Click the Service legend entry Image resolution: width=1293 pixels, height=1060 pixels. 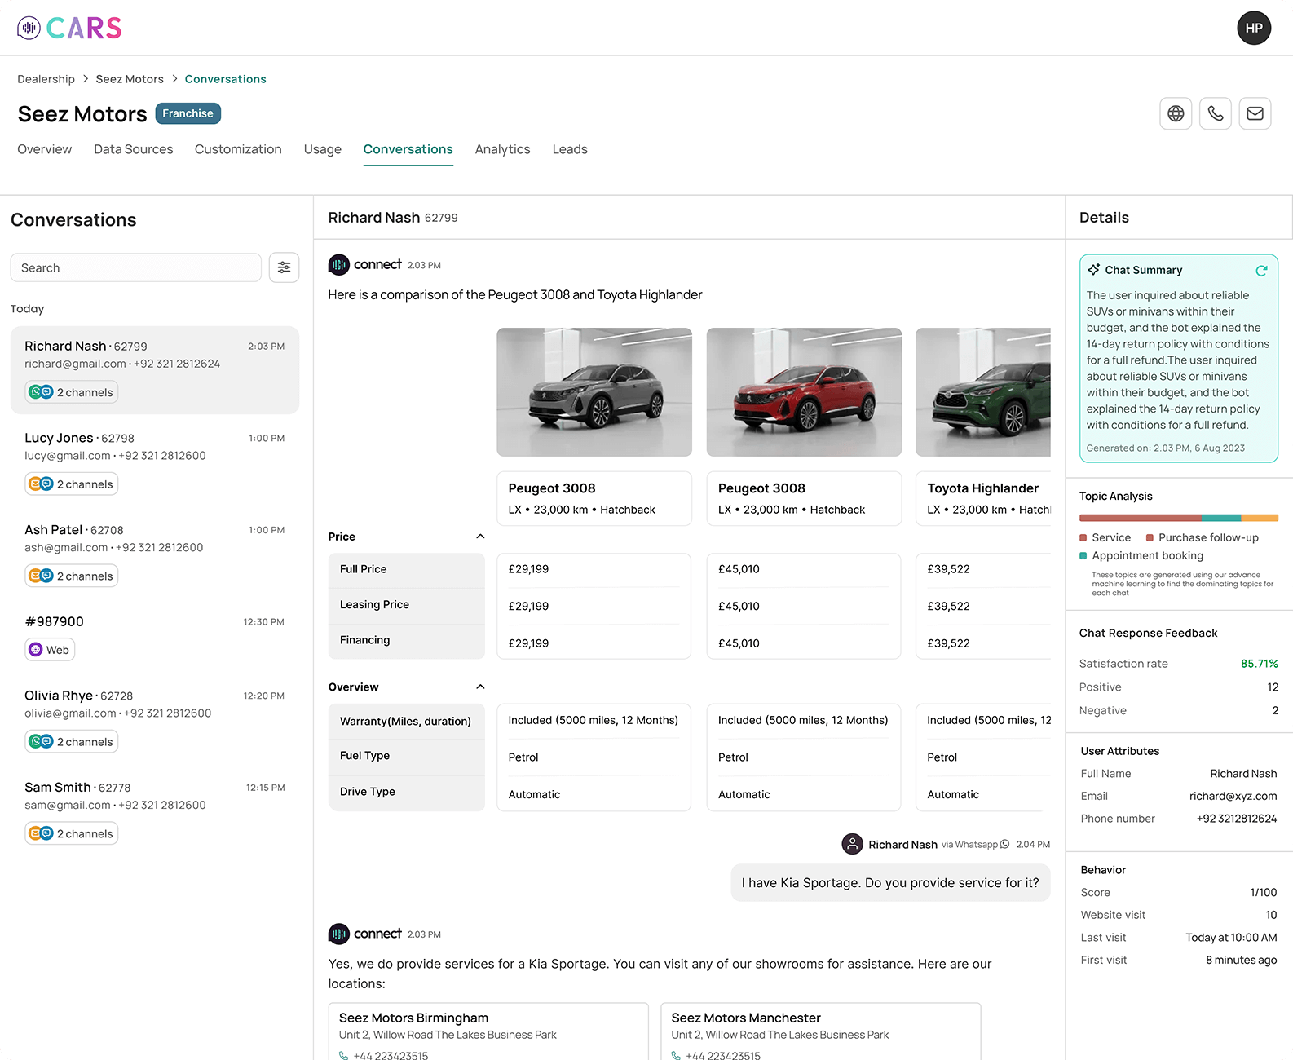1105,537
